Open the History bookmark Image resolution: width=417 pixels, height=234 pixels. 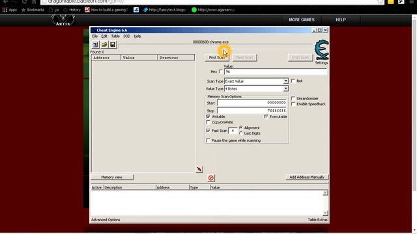pos(72,10)
